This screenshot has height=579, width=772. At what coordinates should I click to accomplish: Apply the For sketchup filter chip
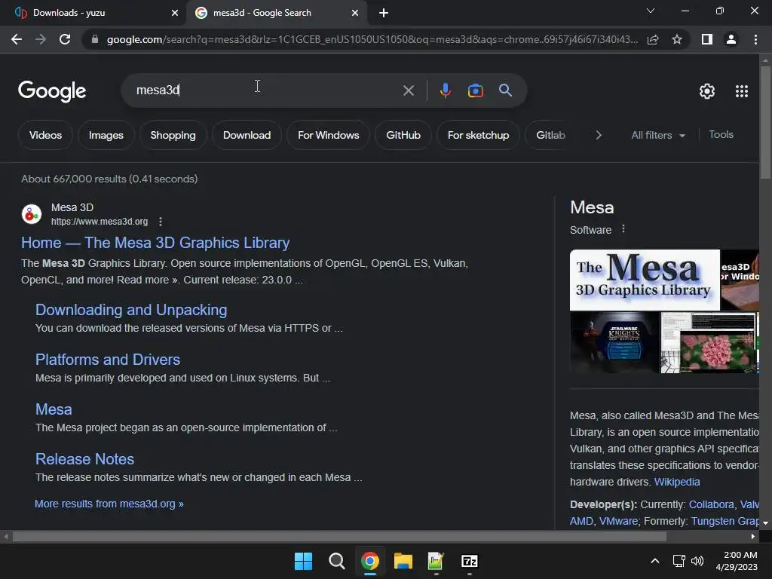click(x=478, y=135)
